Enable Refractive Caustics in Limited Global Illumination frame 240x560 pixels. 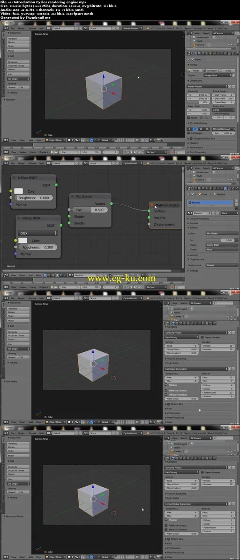(166, 529)
